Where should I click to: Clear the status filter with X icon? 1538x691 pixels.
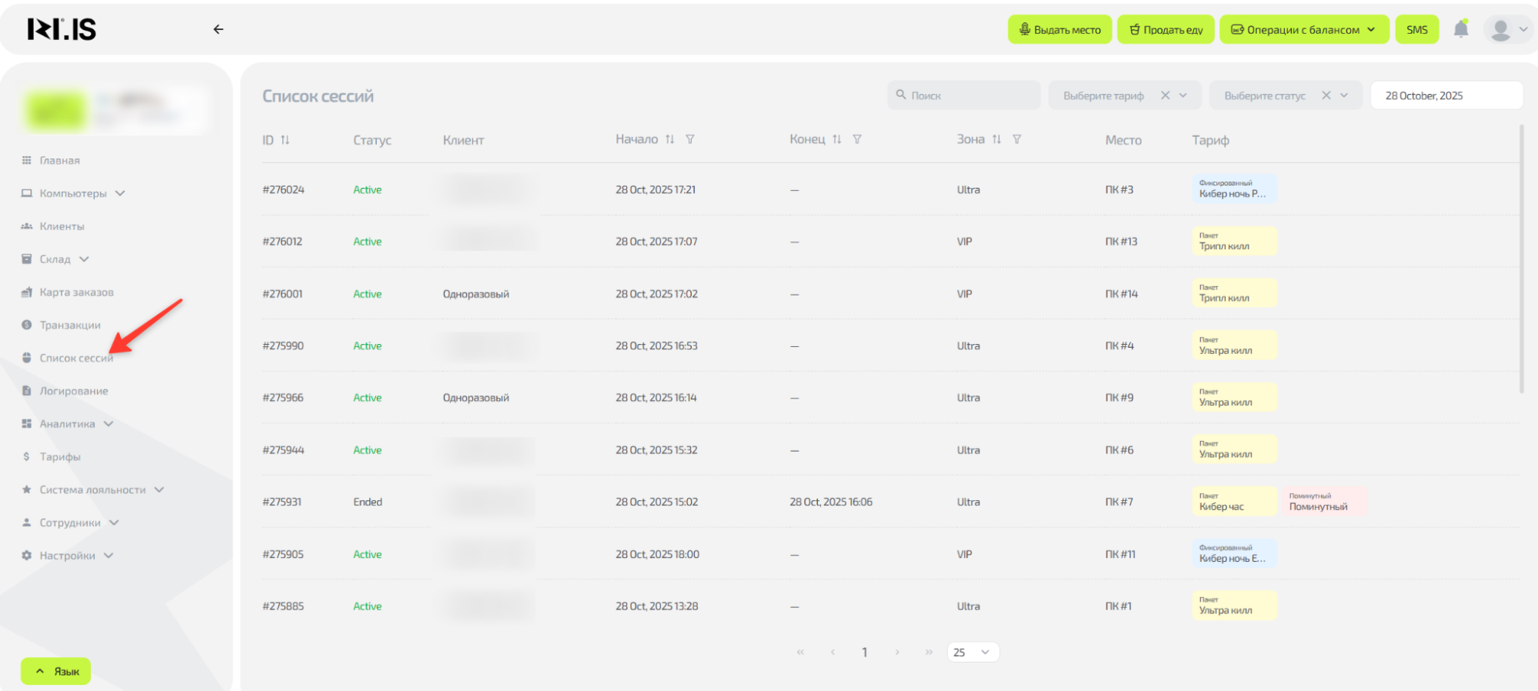[1326, 95]
